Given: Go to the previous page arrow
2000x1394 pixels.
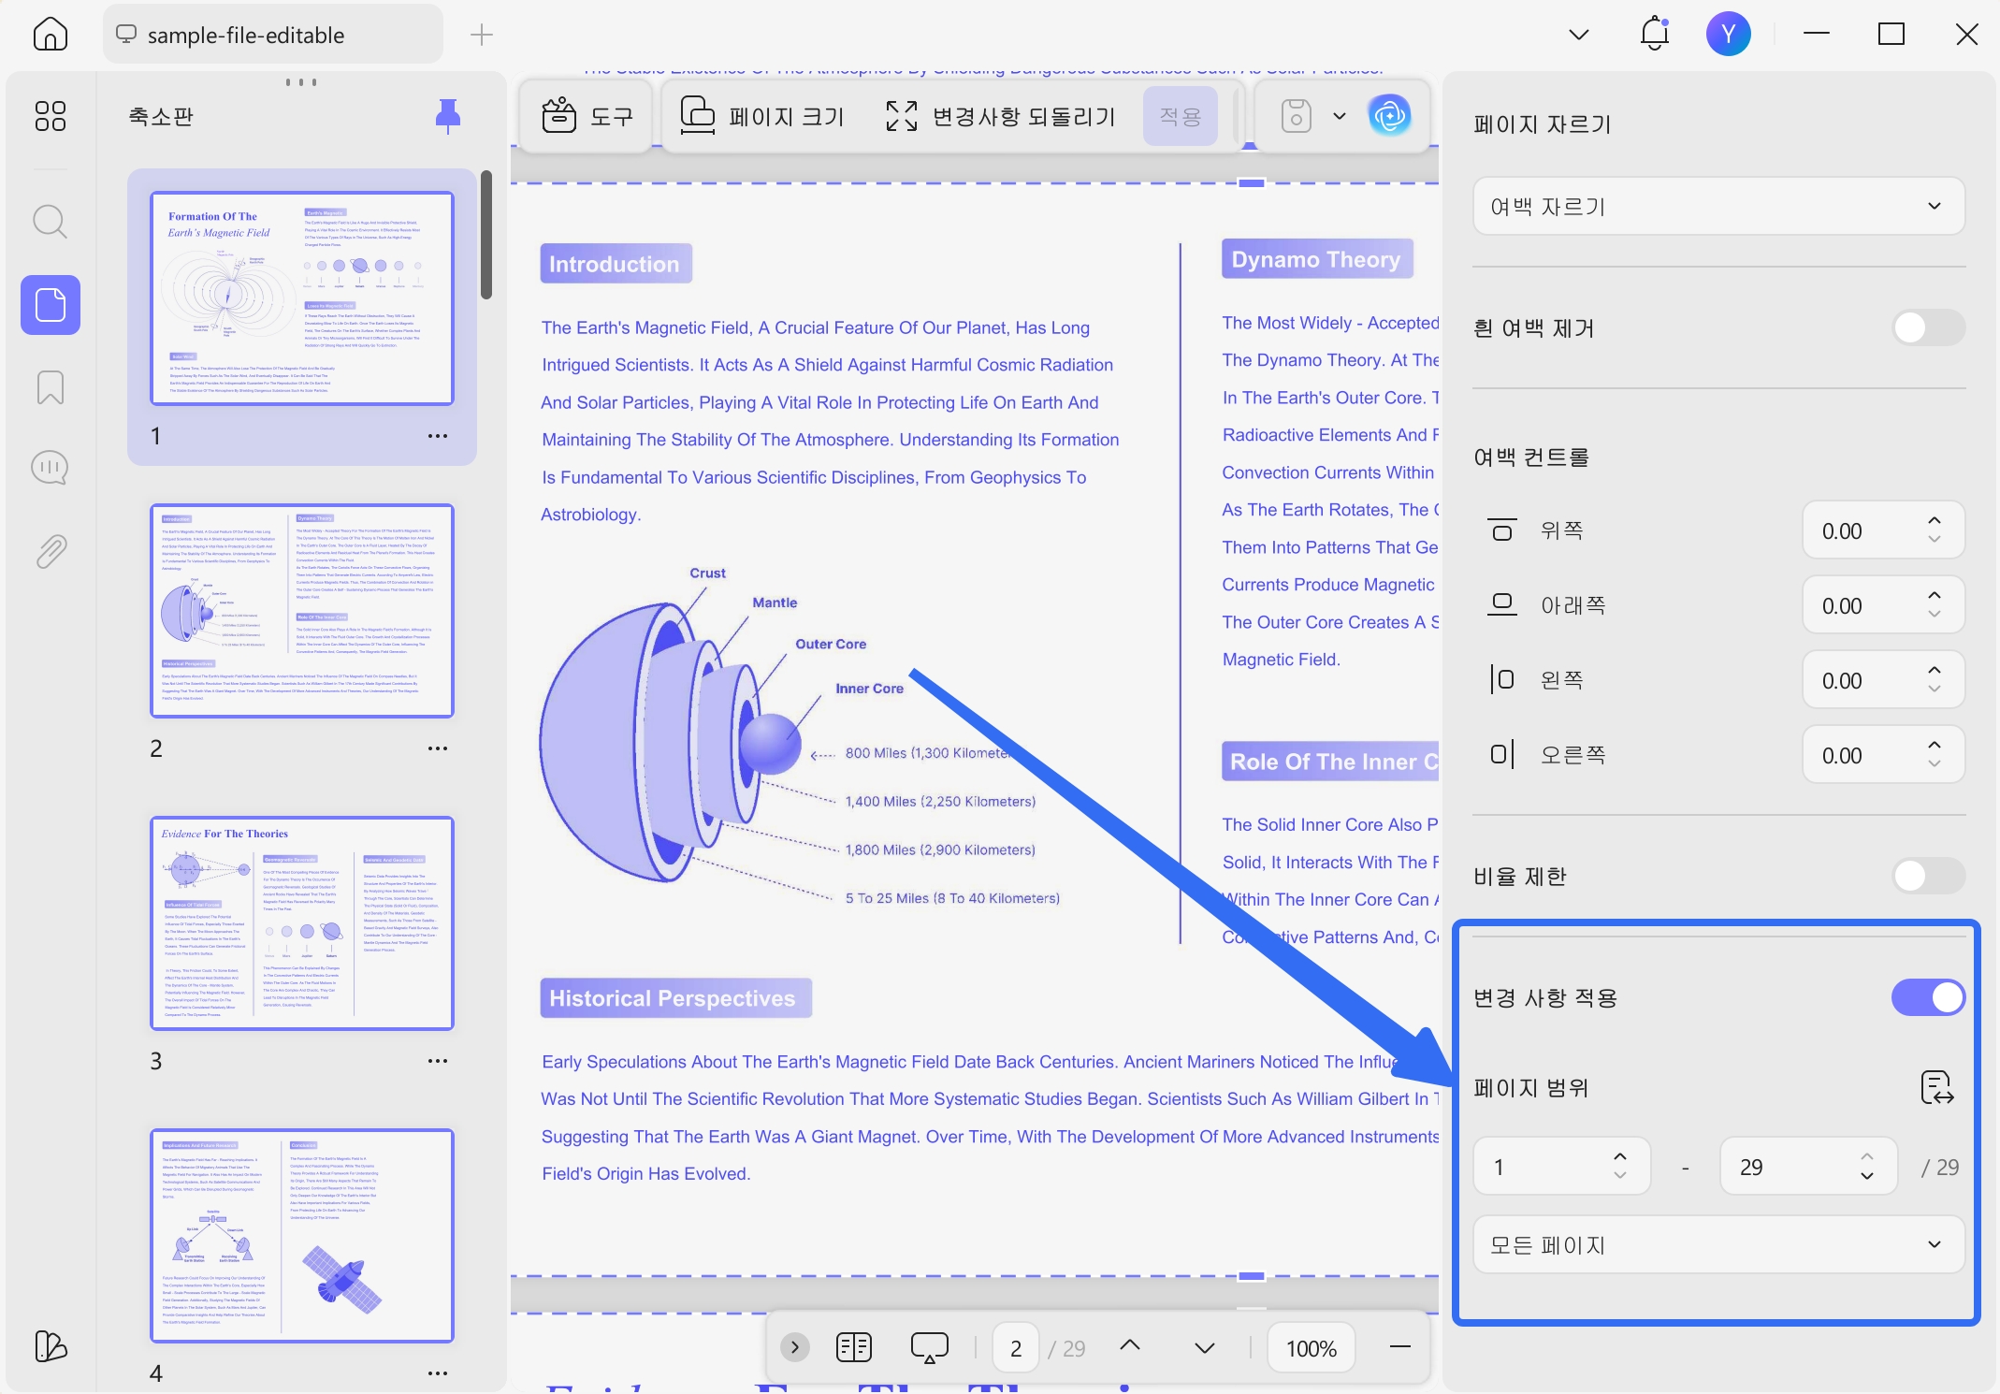Looking at the screenshot, I should 1130,1345.
